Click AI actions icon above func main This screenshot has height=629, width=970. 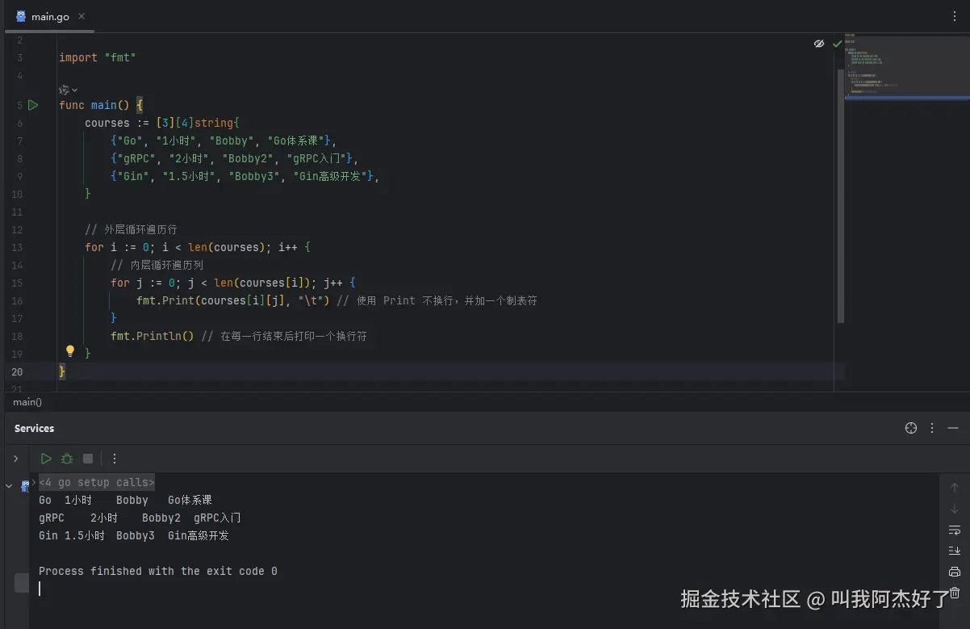[64, 90]
